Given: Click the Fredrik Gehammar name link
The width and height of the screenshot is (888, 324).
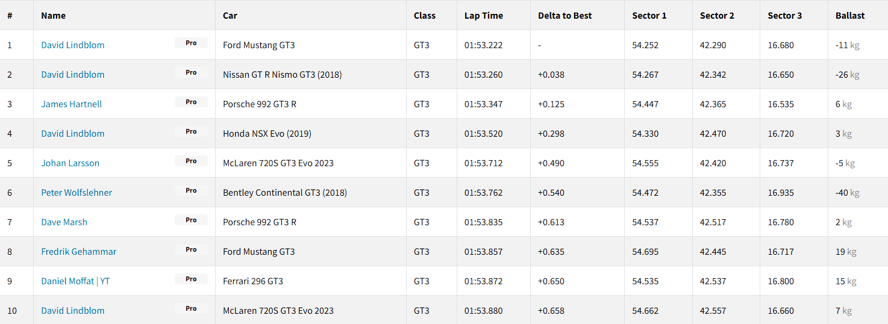Looking at the screenshot, I should coord(79,252).
